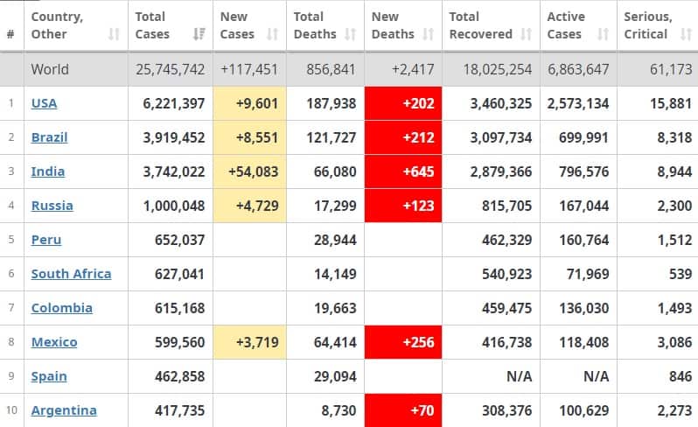
Task: Sort by Country, Other arrows icon
Action: point(114,34)
